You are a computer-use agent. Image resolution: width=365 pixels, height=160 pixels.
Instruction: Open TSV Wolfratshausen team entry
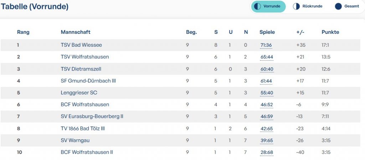pyautogui.click(x=85, y=57)
